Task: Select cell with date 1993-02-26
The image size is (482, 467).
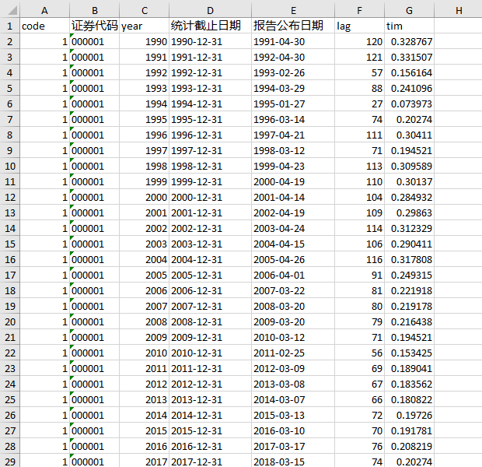Action: point(293,72)
